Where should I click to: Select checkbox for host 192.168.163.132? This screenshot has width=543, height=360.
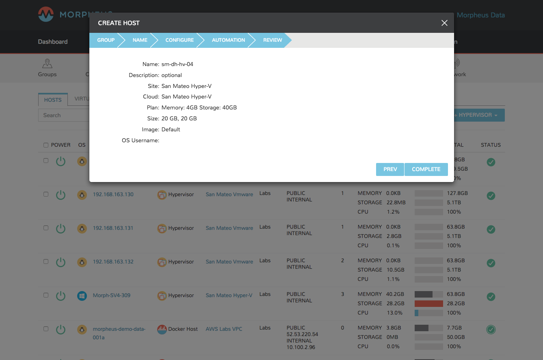click(46, 261)
